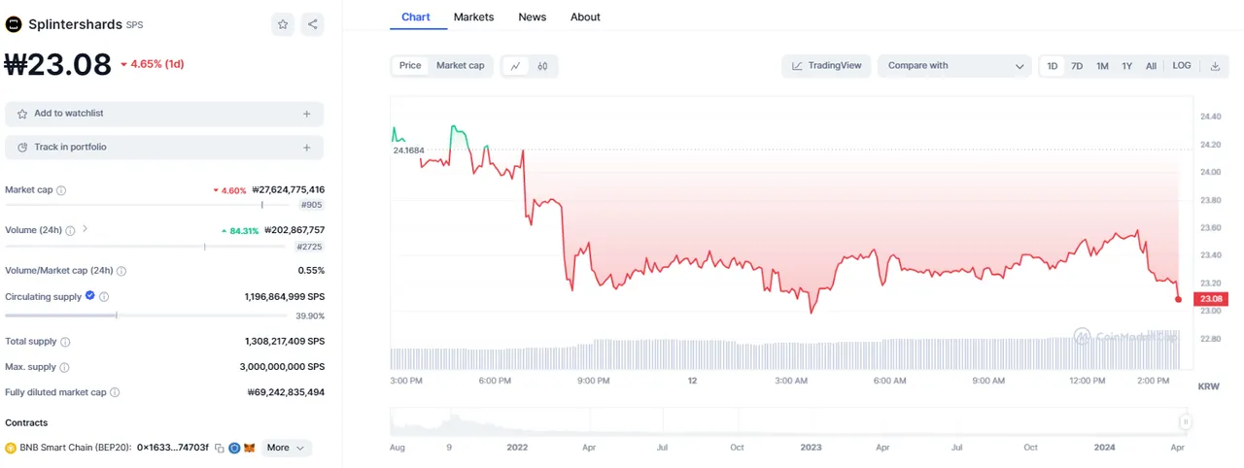Screen dimensions: 1244x468
Task: Open the News tab
Action: [532, 17]
